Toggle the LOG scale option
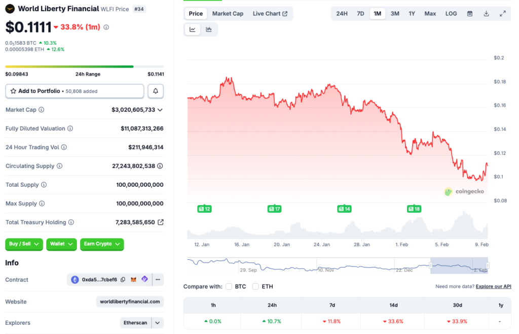519x334 pixels. (x=451, y=14)
